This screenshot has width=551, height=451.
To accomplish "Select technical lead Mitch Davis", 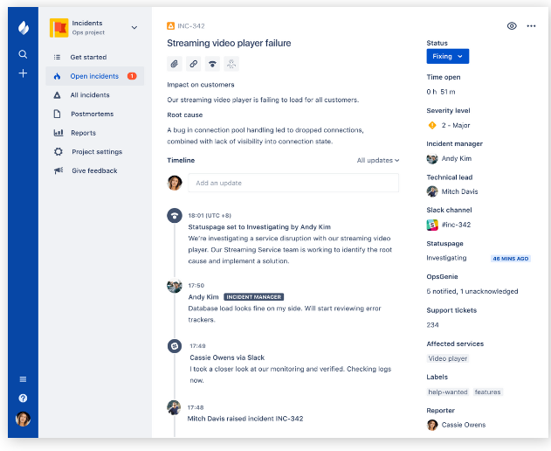I will (x=452, y=191).
